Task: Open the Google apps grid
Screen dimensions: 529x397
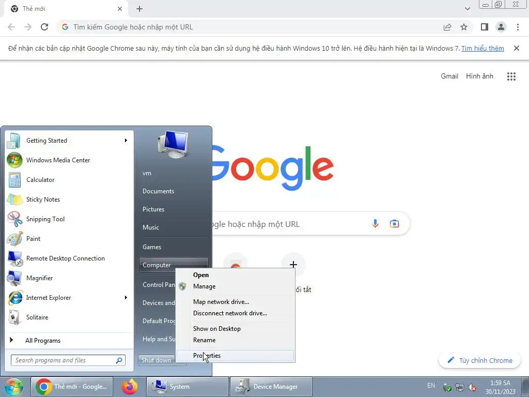Action: tap(511, 77)
